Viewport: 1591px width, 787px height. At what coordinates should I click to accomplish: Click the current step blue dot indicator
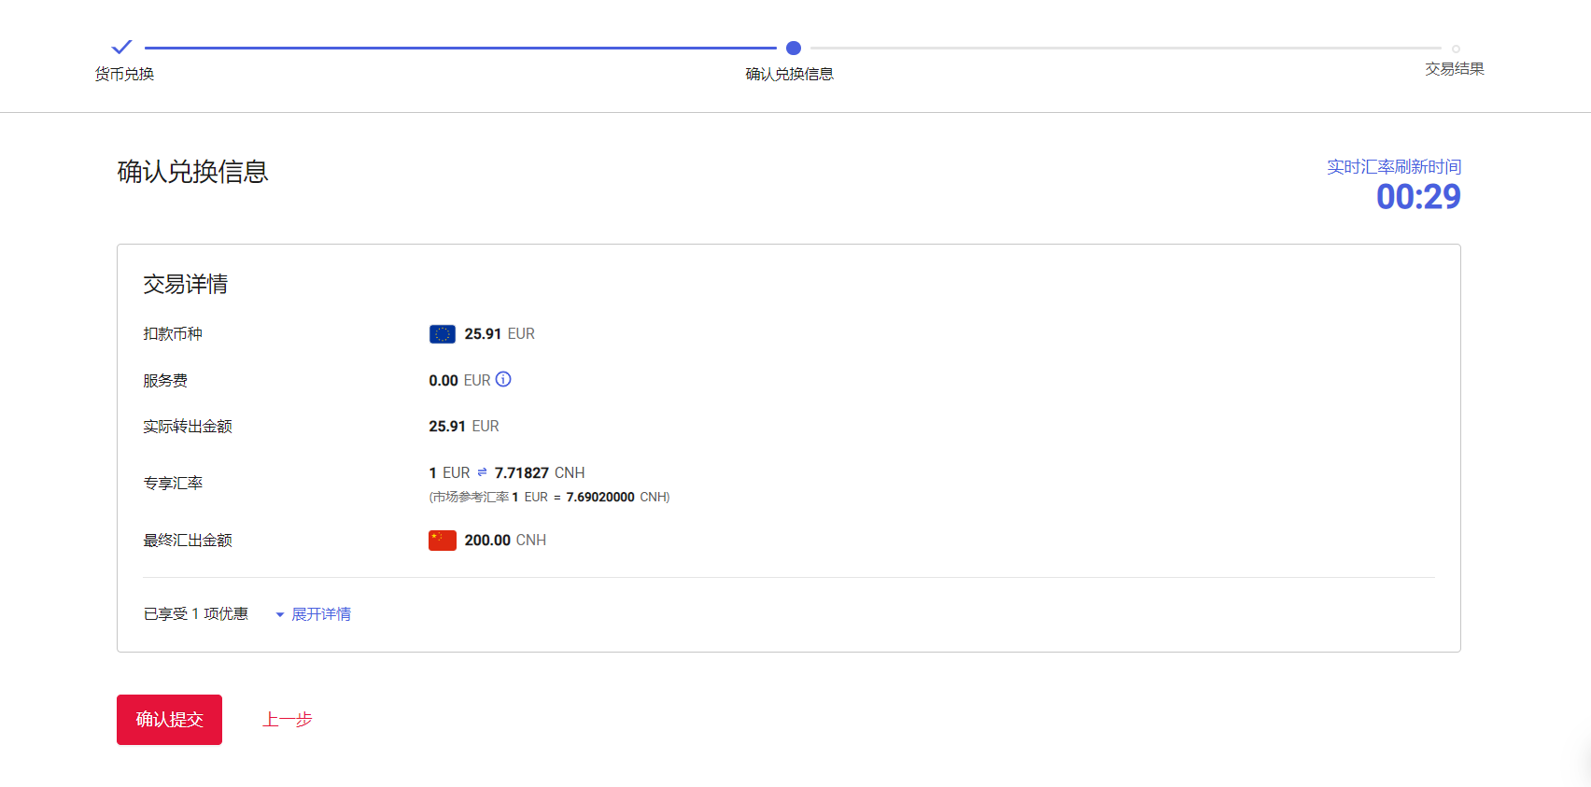tap(794, 48)
